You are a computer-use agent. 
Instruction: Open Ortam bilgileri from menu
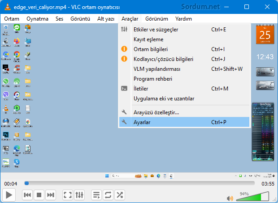point(184,49)
